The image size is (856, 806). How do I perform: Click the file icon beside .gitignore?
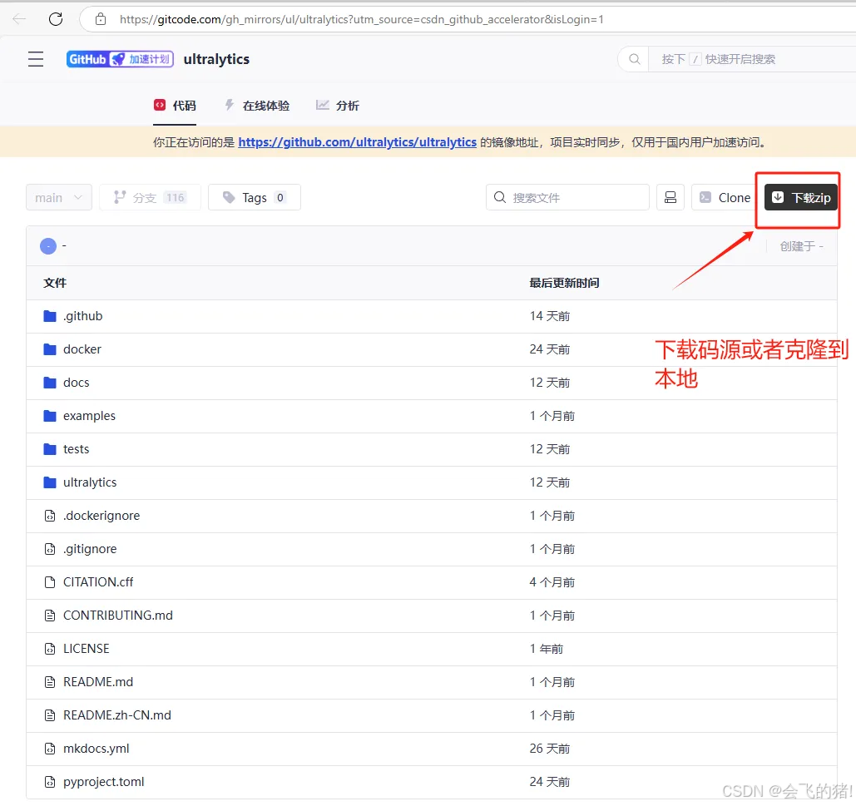50,549
